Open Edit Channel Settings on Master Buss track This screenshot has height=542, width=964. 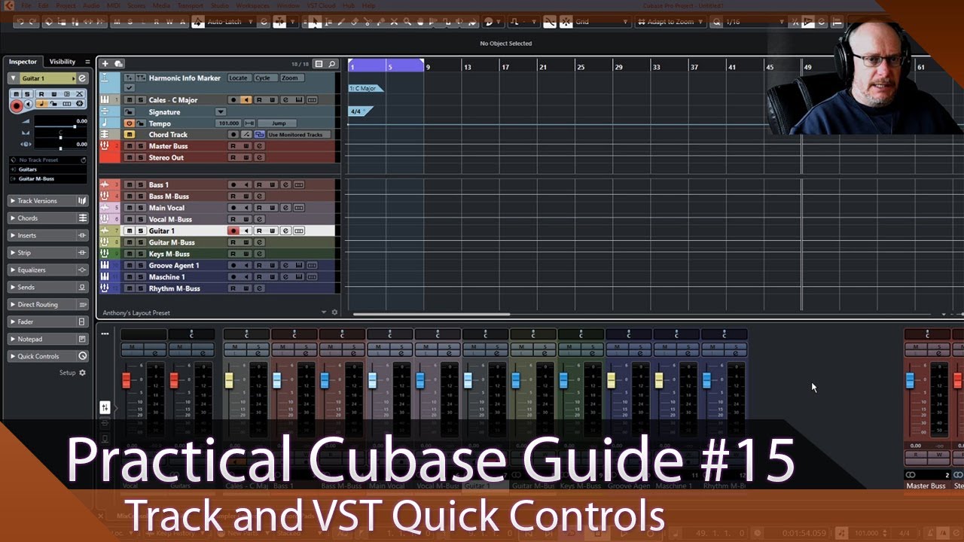point(259,146)
